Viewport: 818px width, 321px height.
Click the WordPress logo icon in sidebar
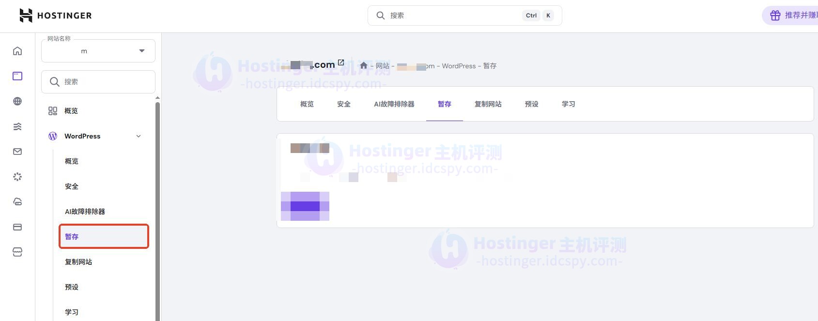[x=53, y=136]
